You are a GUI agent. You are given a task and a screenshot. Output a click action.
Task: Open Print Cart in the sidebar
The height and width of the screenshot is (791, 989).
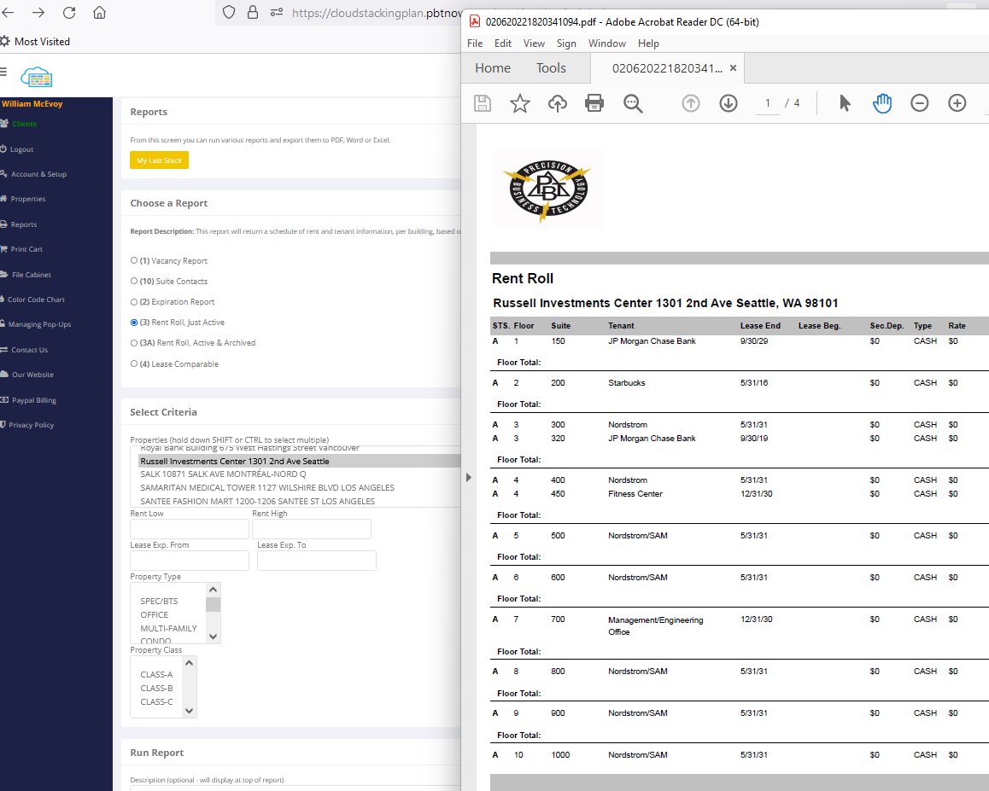[26, 249]
